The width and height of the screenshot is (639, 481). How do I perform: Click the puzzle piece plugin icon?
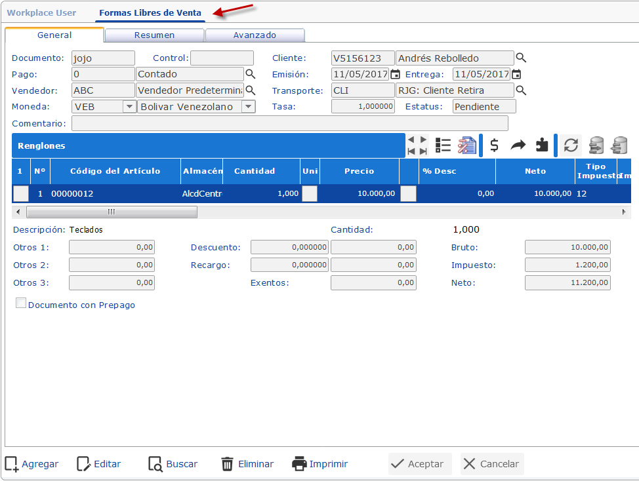point(542,145)
